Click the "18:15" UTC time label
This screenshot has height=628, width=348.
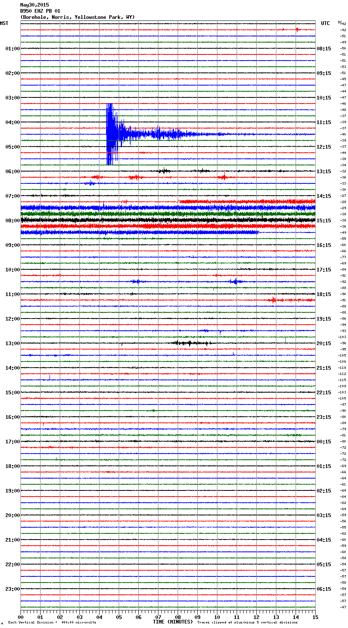(x=324, y=294)
